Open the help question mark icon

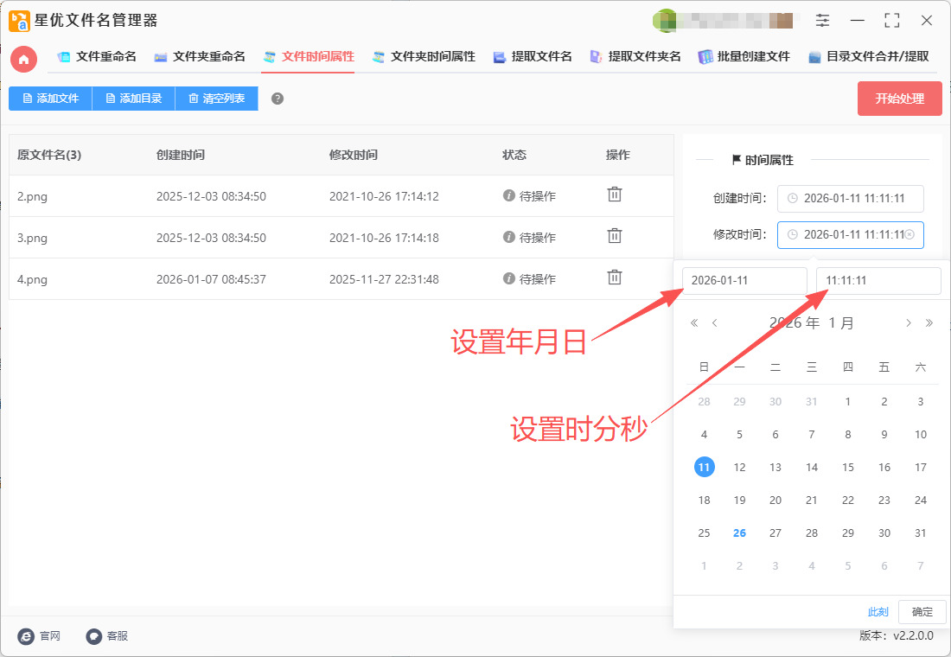click(278, 99)
